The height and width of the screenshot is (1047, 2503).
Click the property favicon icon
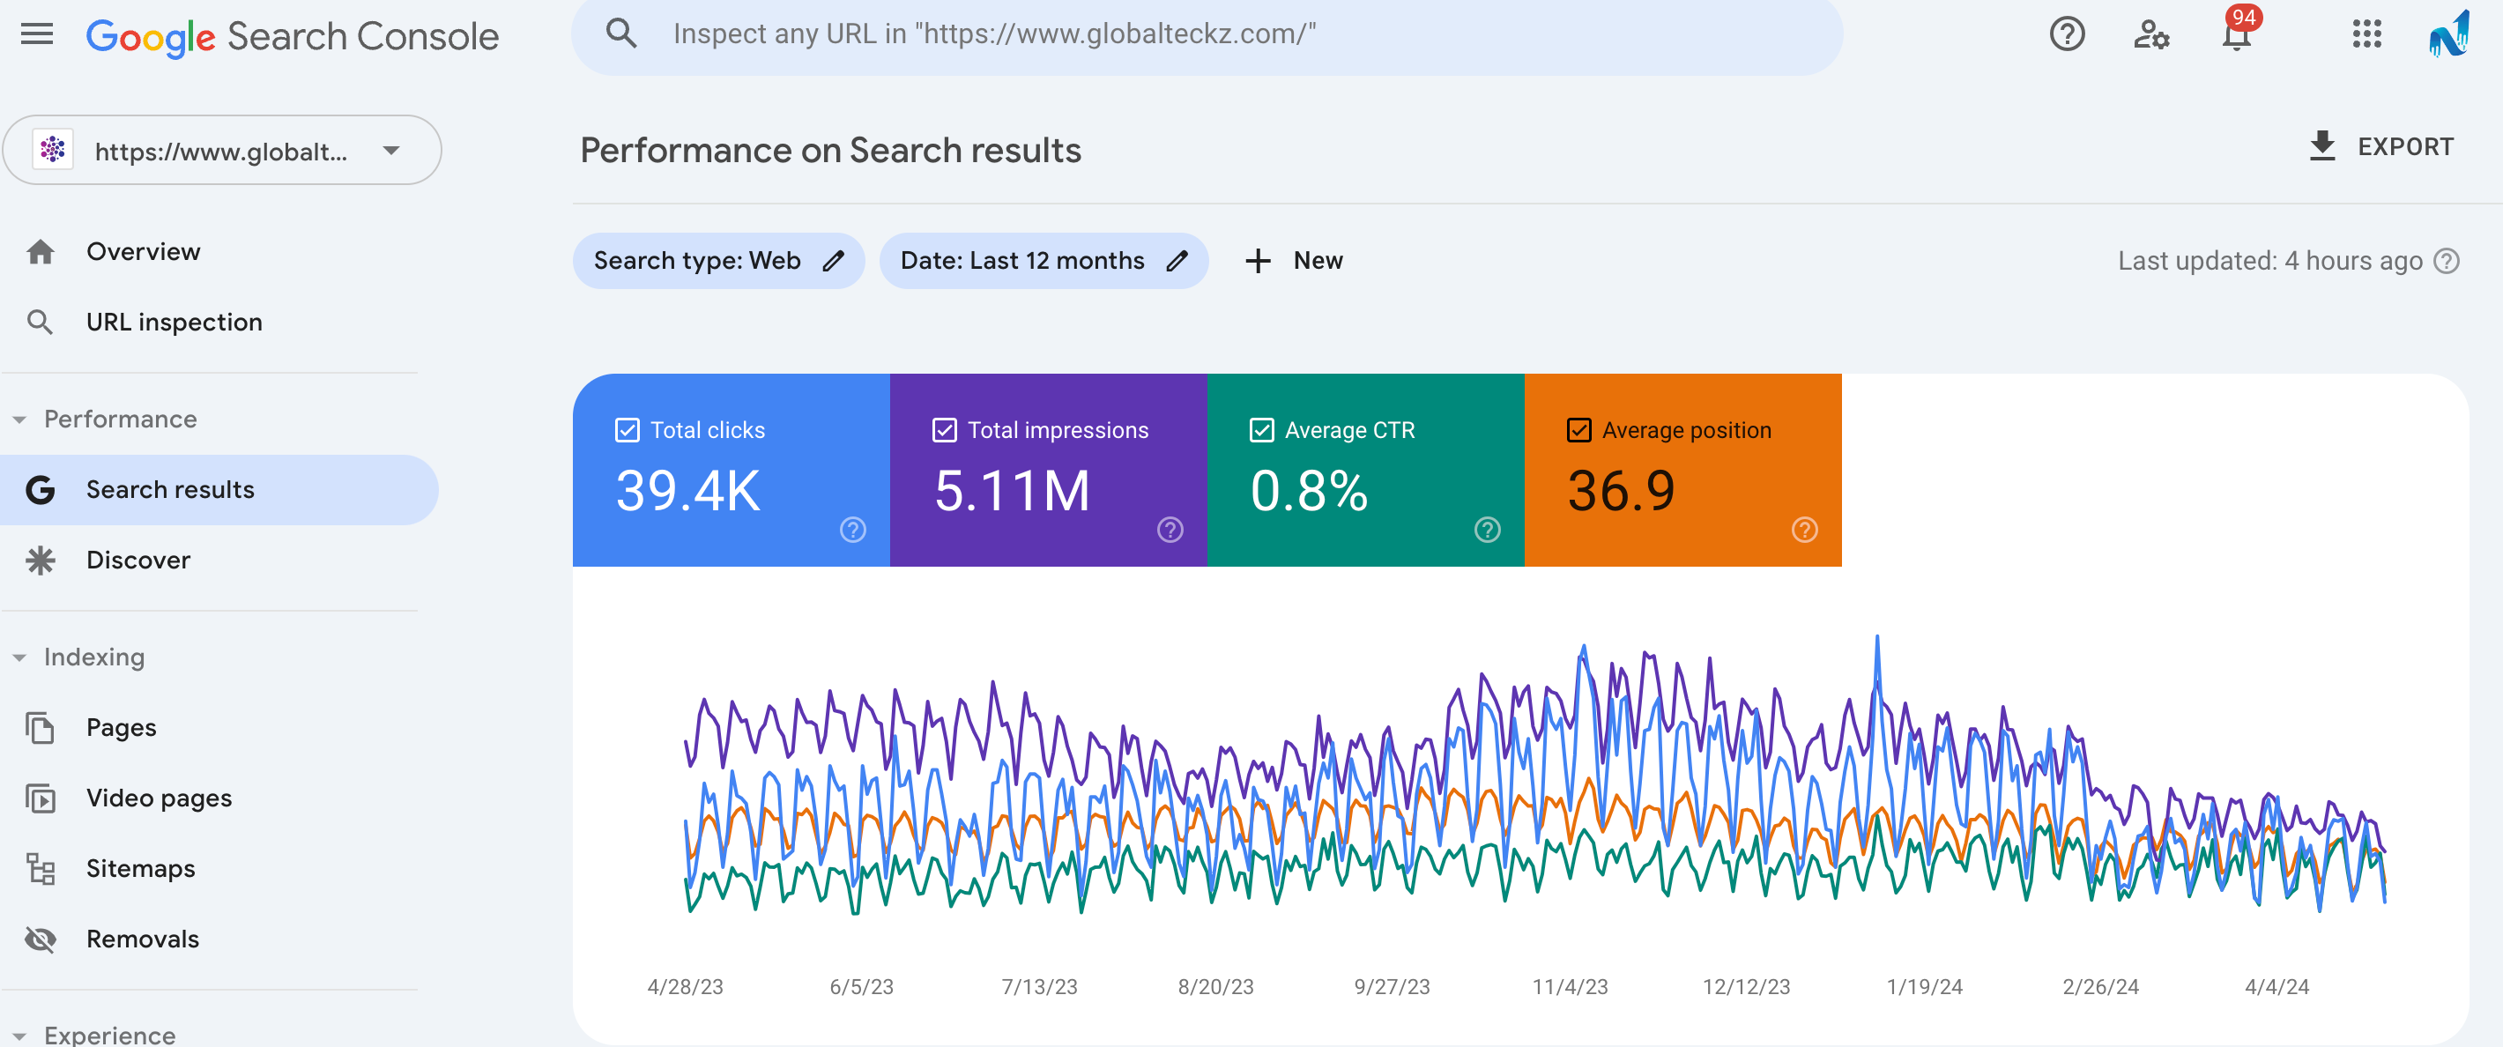(x=54, y=150)
